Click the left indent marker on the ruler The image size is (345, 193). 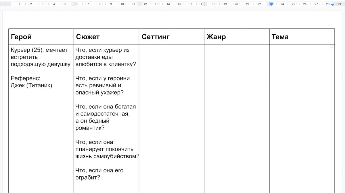point(271,4)
